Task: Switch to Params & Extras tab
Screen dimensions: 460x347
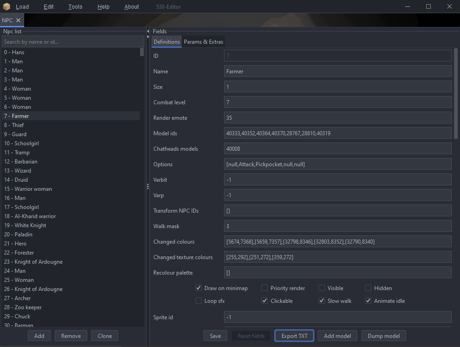Action: pos(204,42)
